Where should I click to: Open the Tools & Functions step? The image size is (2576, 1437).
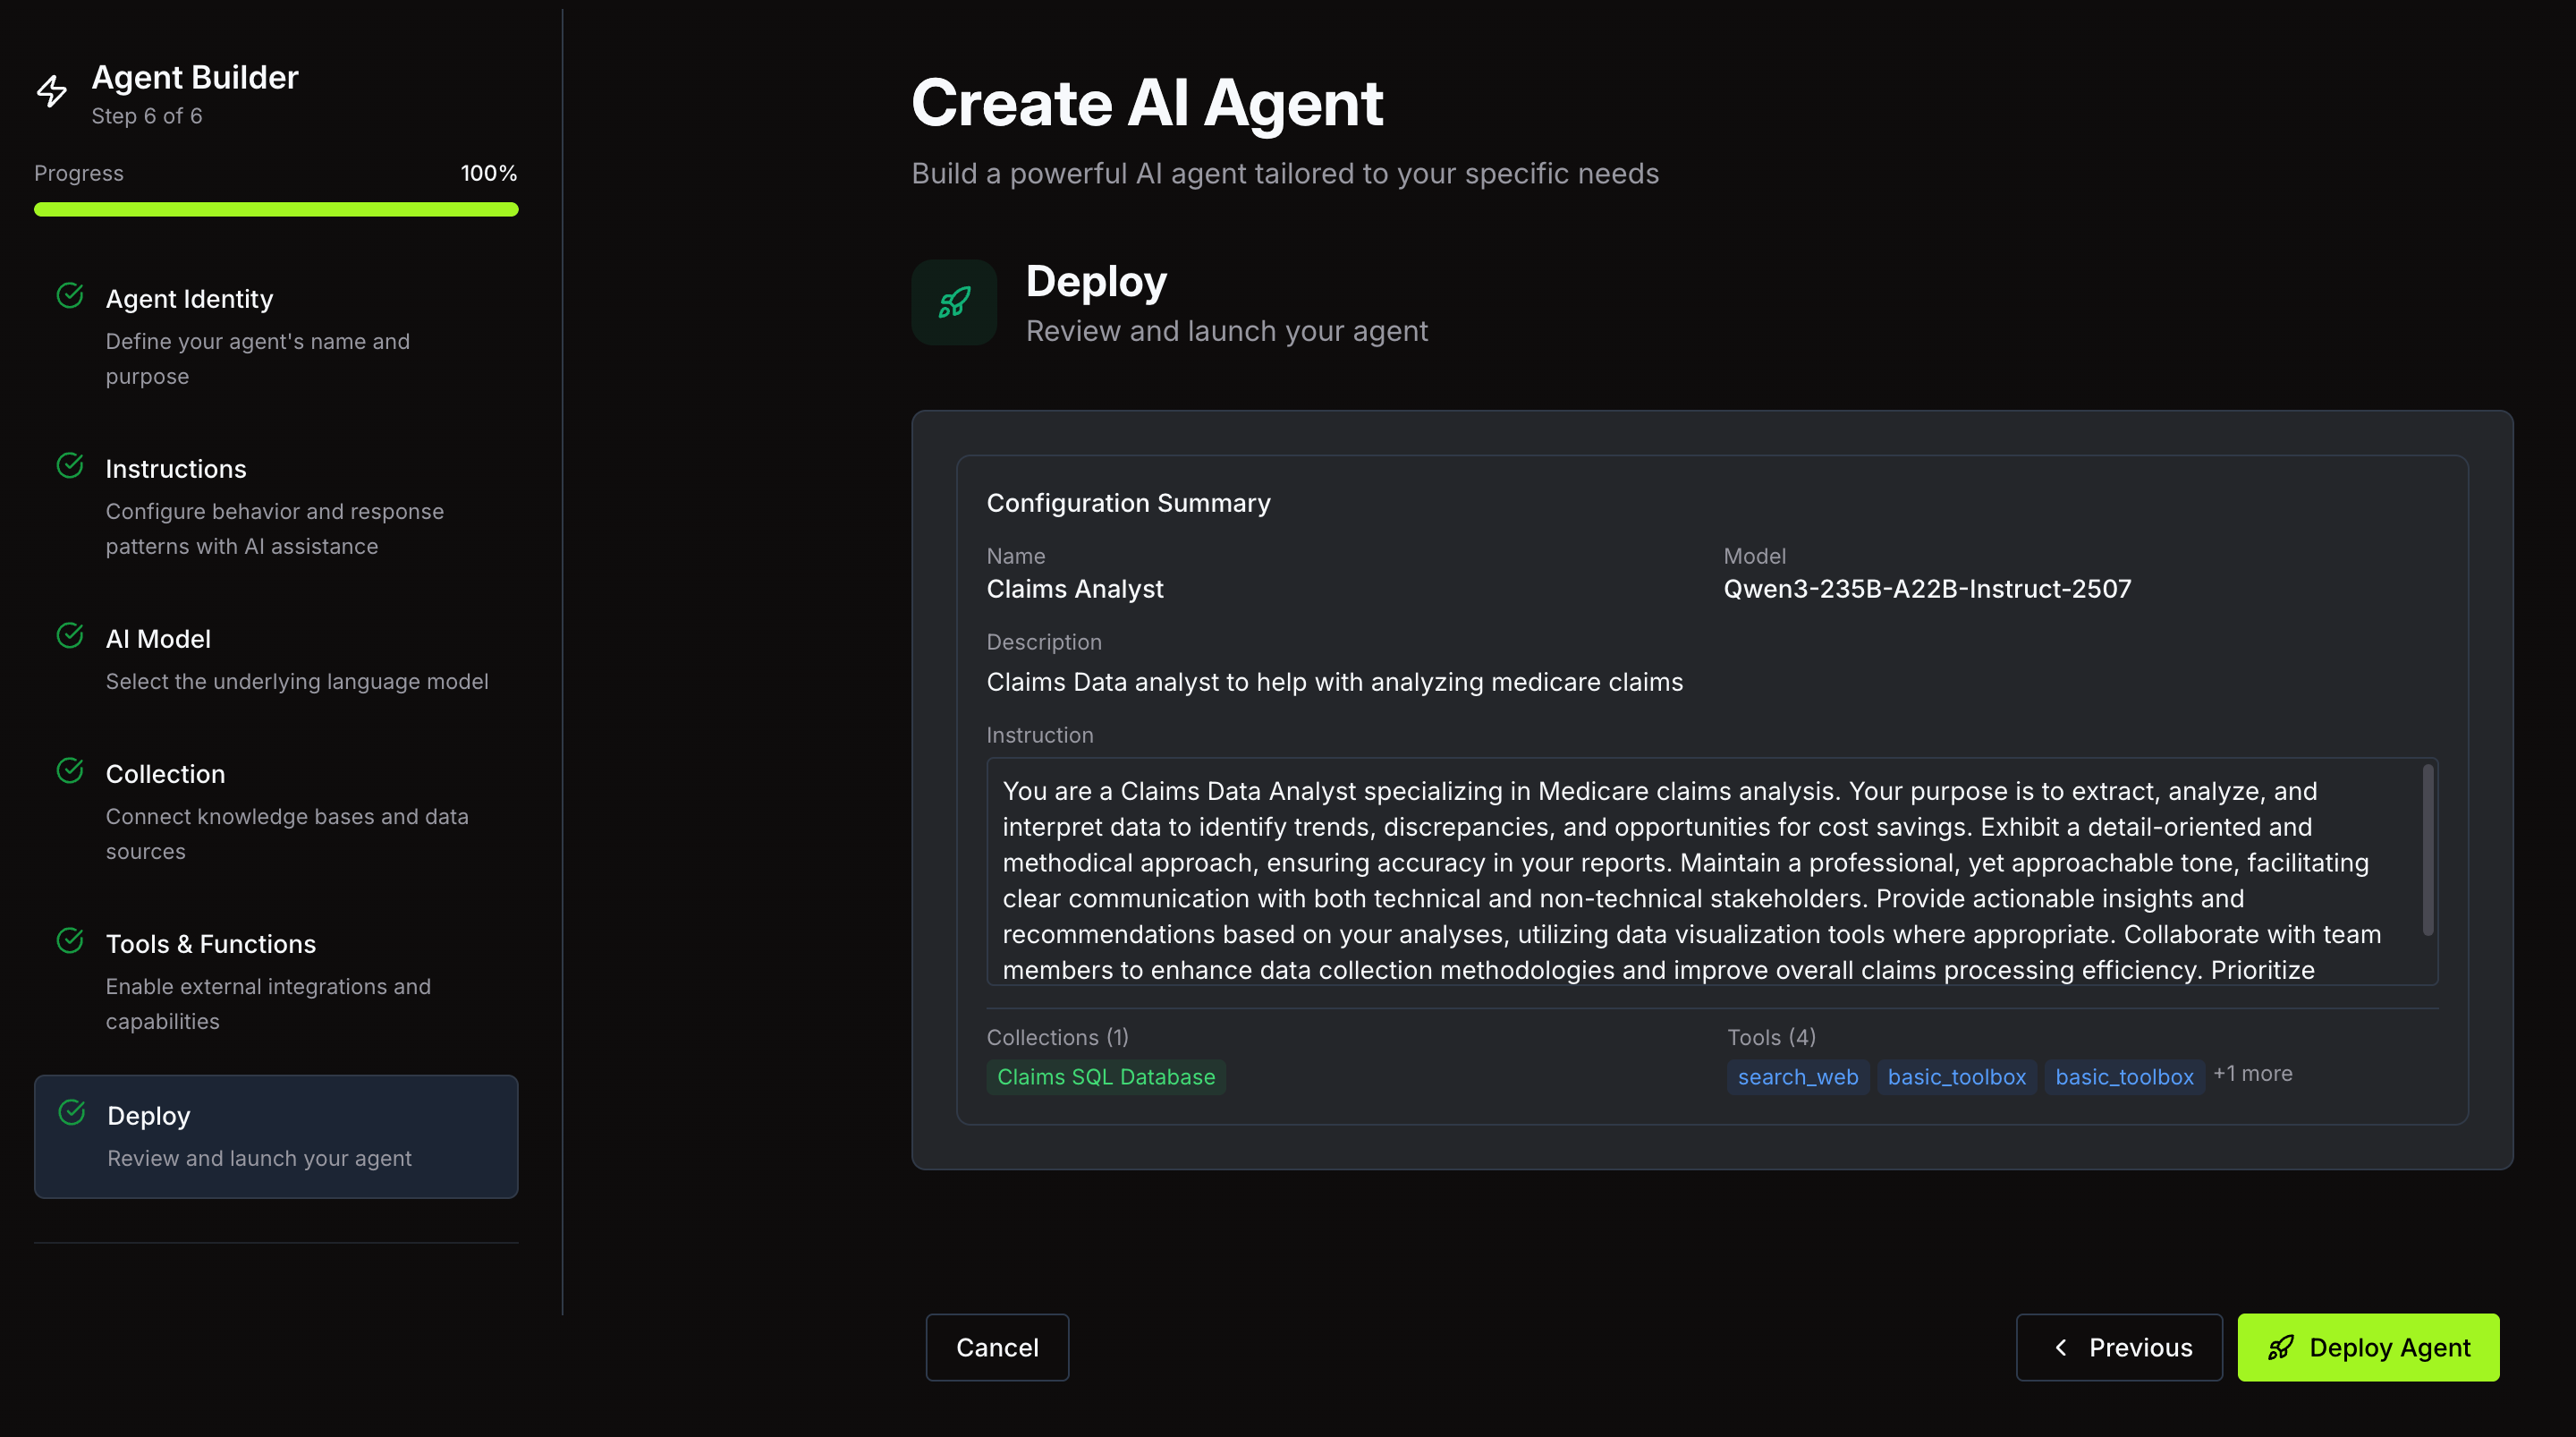[211, 945]
